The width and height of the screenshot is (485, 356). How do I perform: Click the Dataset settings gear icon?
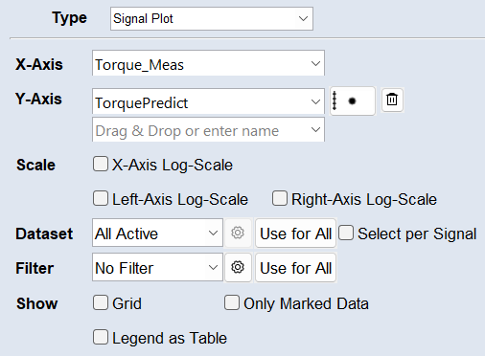click(238, 233)
